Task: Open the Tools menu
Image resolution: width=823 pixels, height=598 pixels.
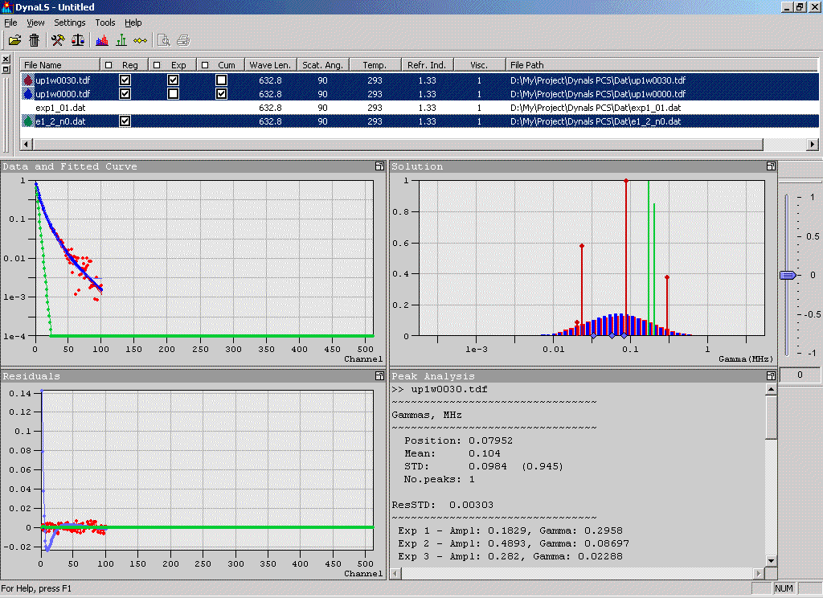Action: coord(105,23)
